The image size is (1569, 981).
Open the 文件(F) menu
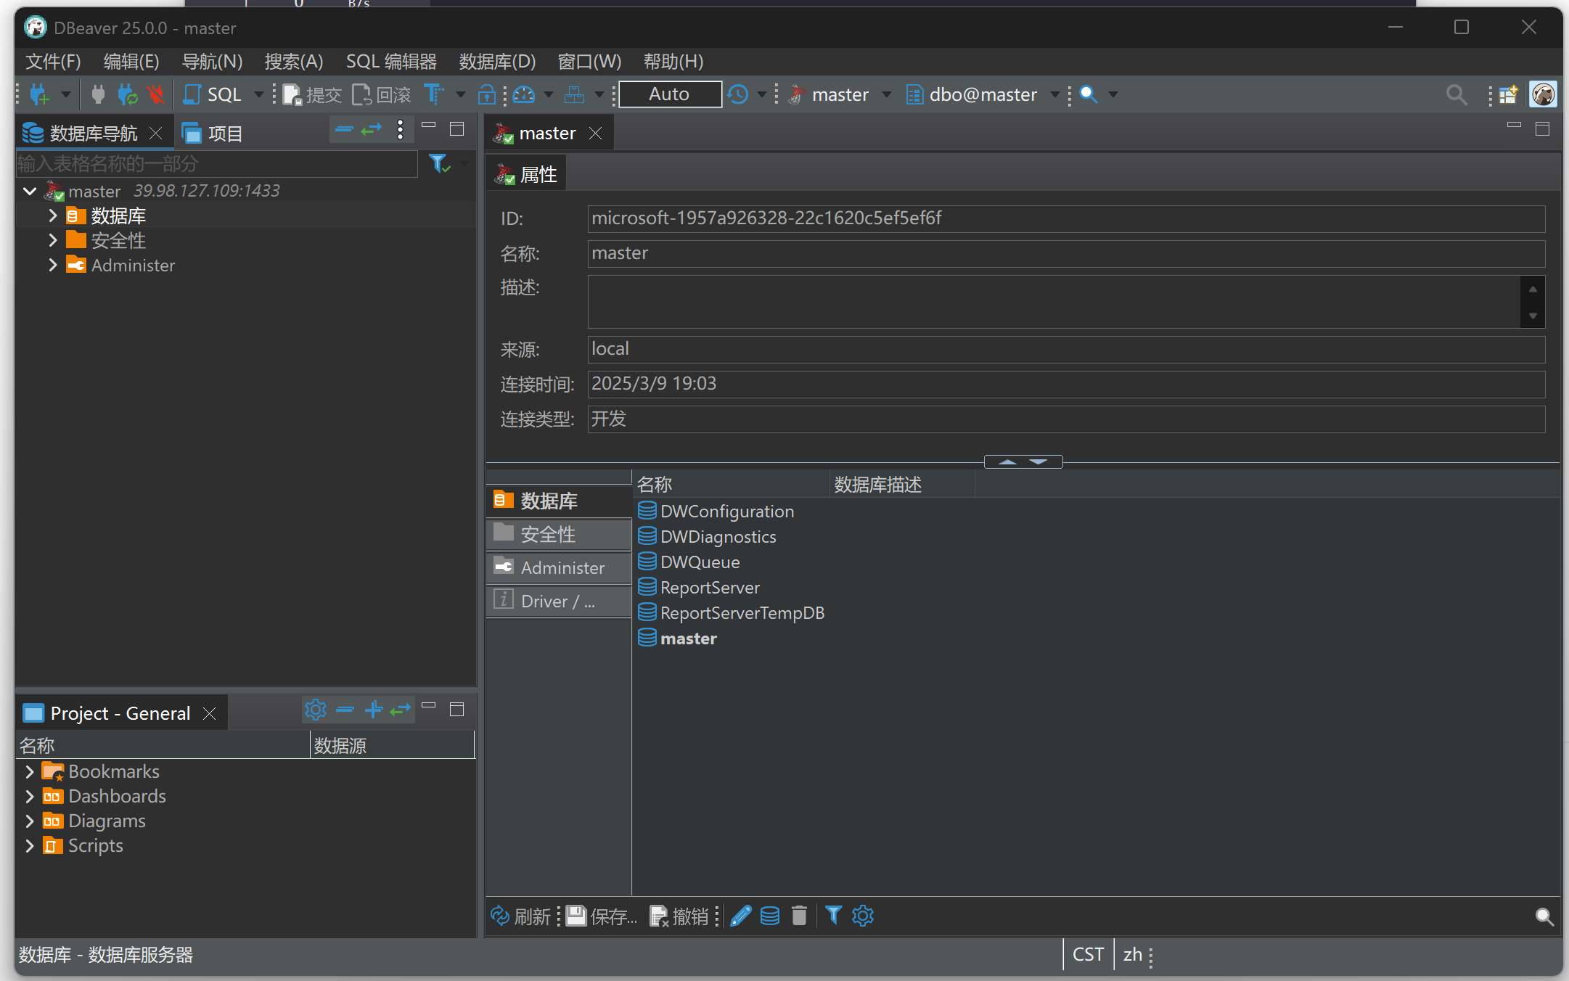pos(53,62)
